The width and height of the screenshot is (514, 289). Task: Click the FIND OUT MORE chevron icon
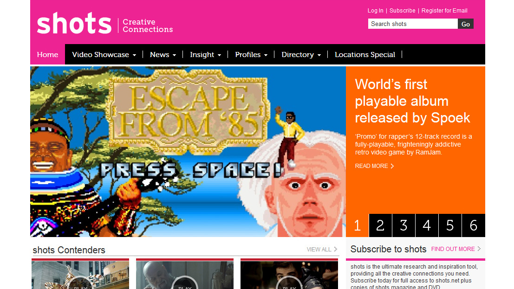tap(479, 249)
